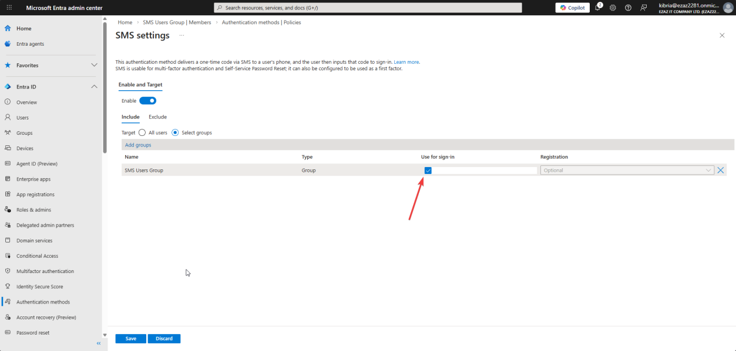Open the Users icon in sidebar
This screenshot has width=736, height=351.
tap(8, 117)
